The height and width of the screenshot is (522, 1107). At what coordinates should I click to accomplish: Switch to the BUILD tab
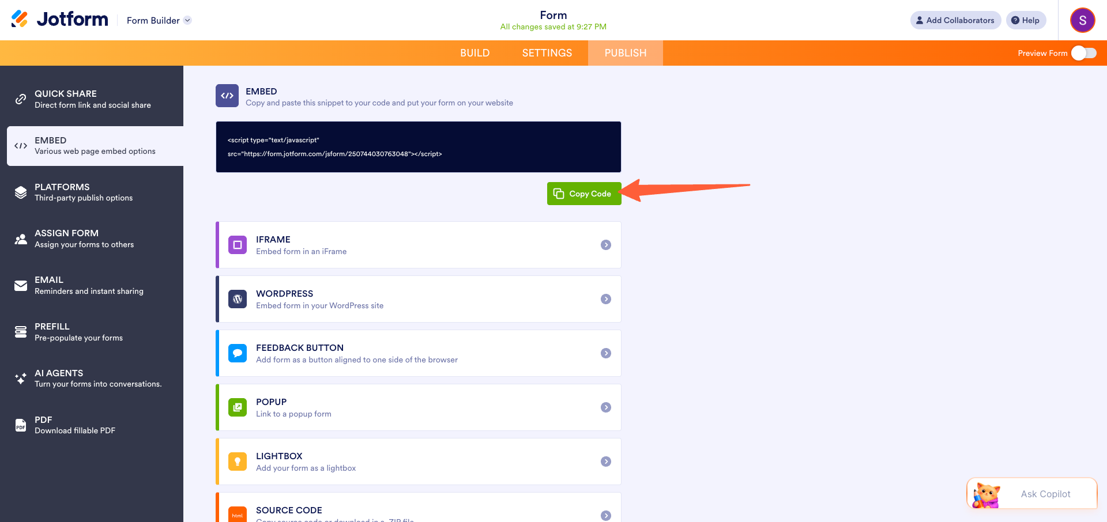[x=475, y=53]
